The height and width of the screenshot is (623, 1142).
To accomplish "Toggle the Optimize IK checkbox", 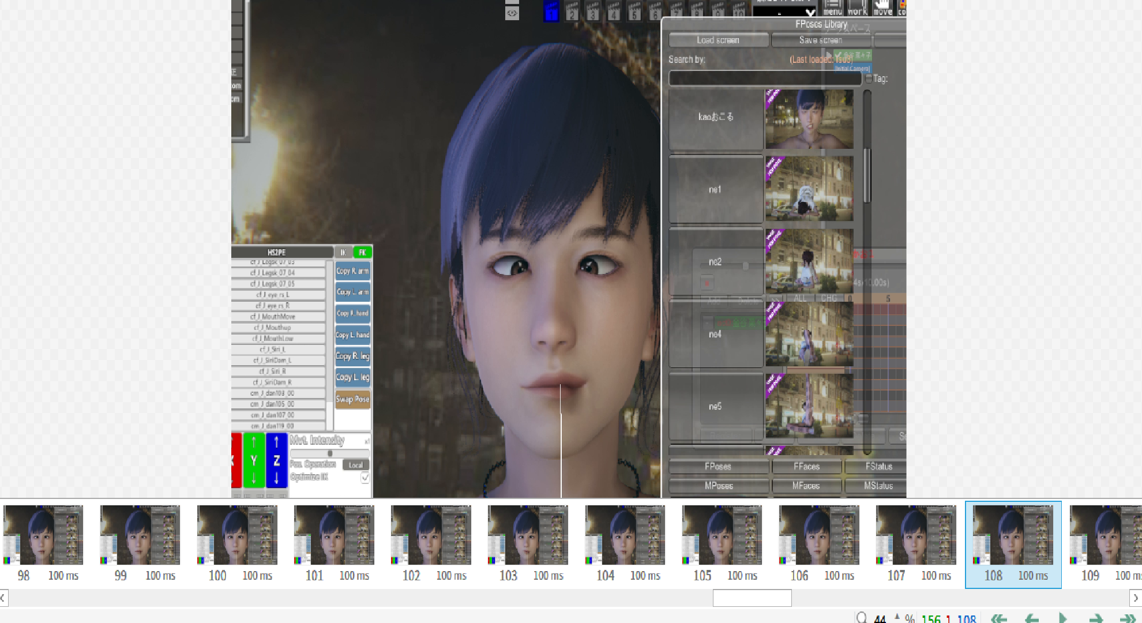I will (365, 477).
